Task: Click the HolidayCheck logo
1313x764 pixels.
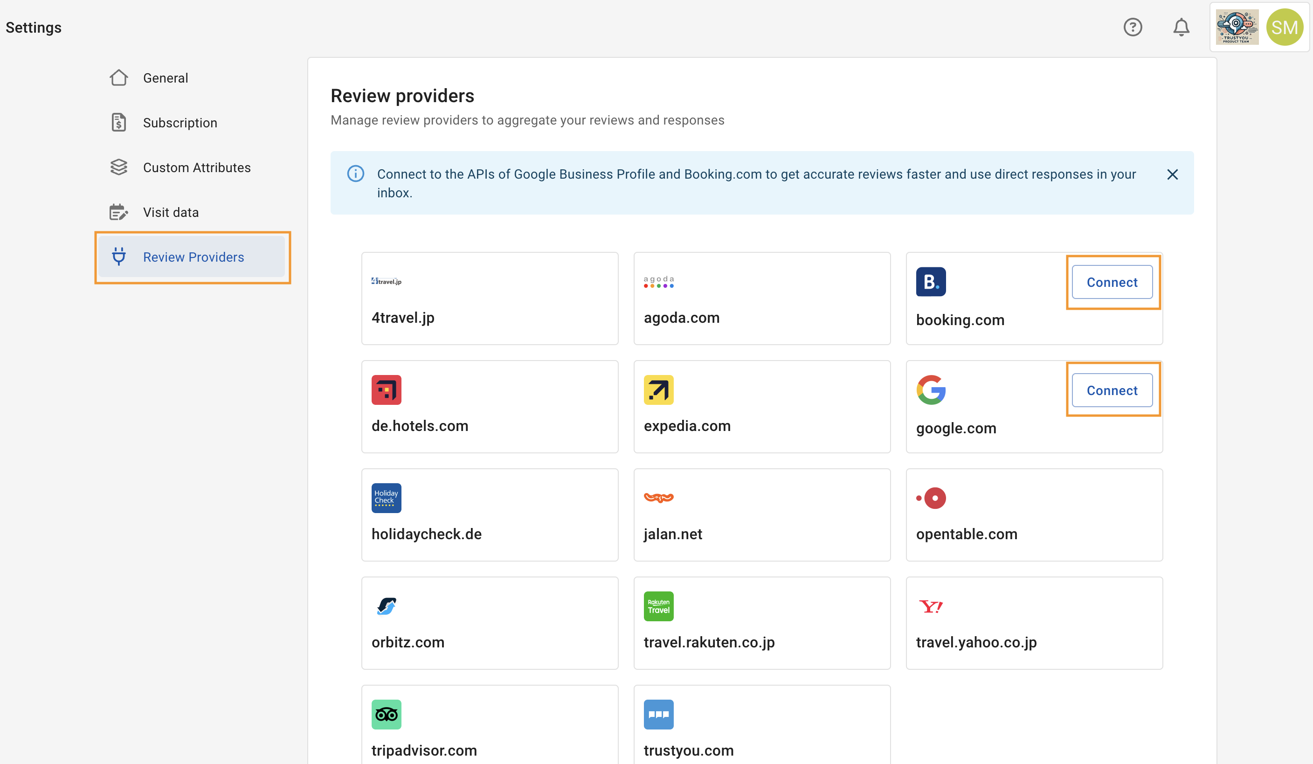Action: click(x=387, y=498)
